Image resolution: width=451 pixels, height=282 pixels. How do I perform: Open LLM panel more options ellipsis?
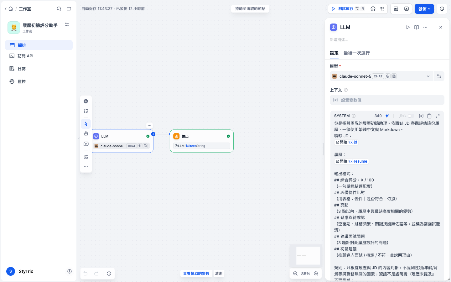(x=425, y=27)
